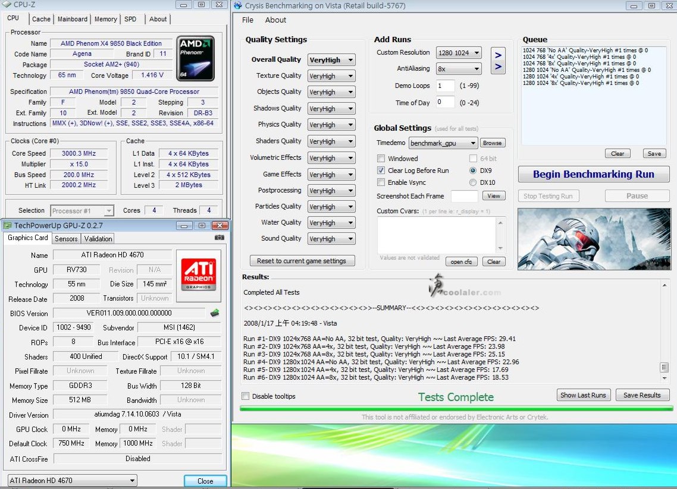The height and width of the screenshot is (489, 677).
Task: Click the ATI Radeon logo in GPU-Z
Action: [199, 275]
